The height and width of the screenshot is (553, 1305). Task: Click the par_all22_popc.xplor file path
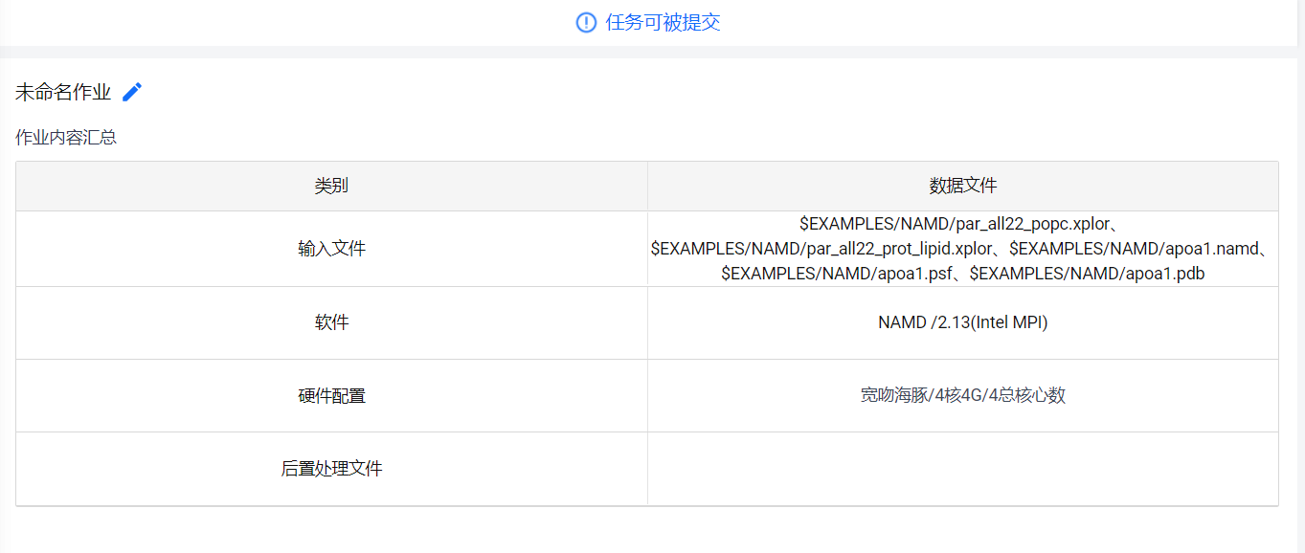tap(955, 224)
